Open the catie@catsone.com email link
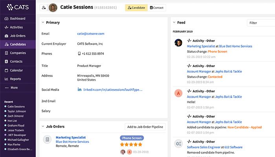The height and width of the screenshot is (157, 275). pos(91,34)
